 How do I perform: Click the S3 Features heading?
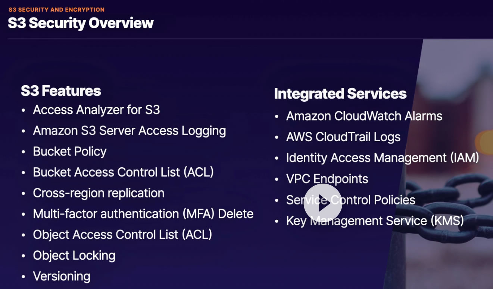61,91
